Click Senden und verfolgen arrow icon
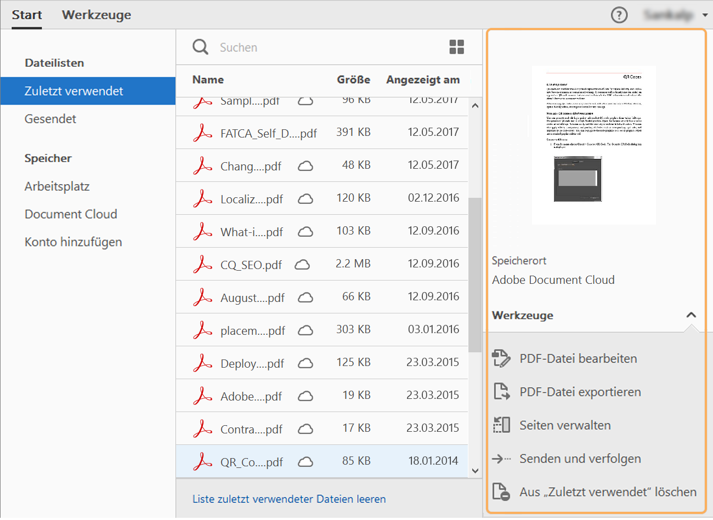This screenshot has height=520, width=713. pos(501,459)
